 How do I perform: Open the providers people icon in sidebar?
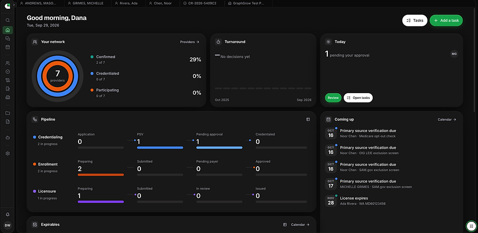(x=8, y=63)
